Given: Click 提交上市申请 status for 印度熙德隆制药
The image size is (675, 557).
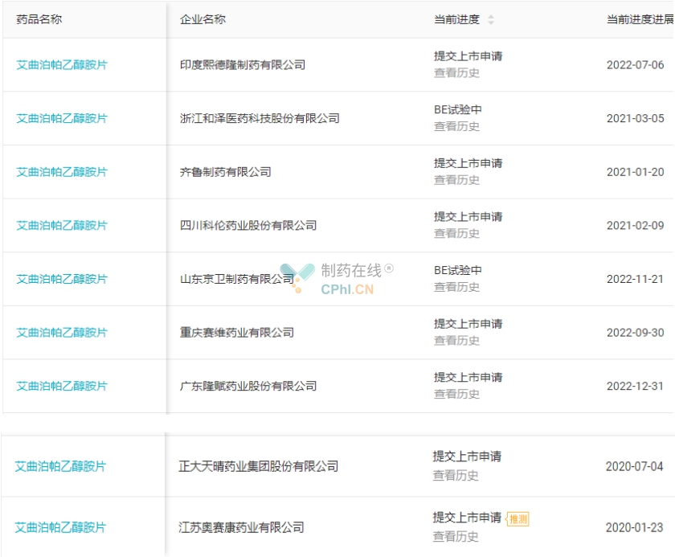Looking at the screenshot, I should (x=468, y=56).
